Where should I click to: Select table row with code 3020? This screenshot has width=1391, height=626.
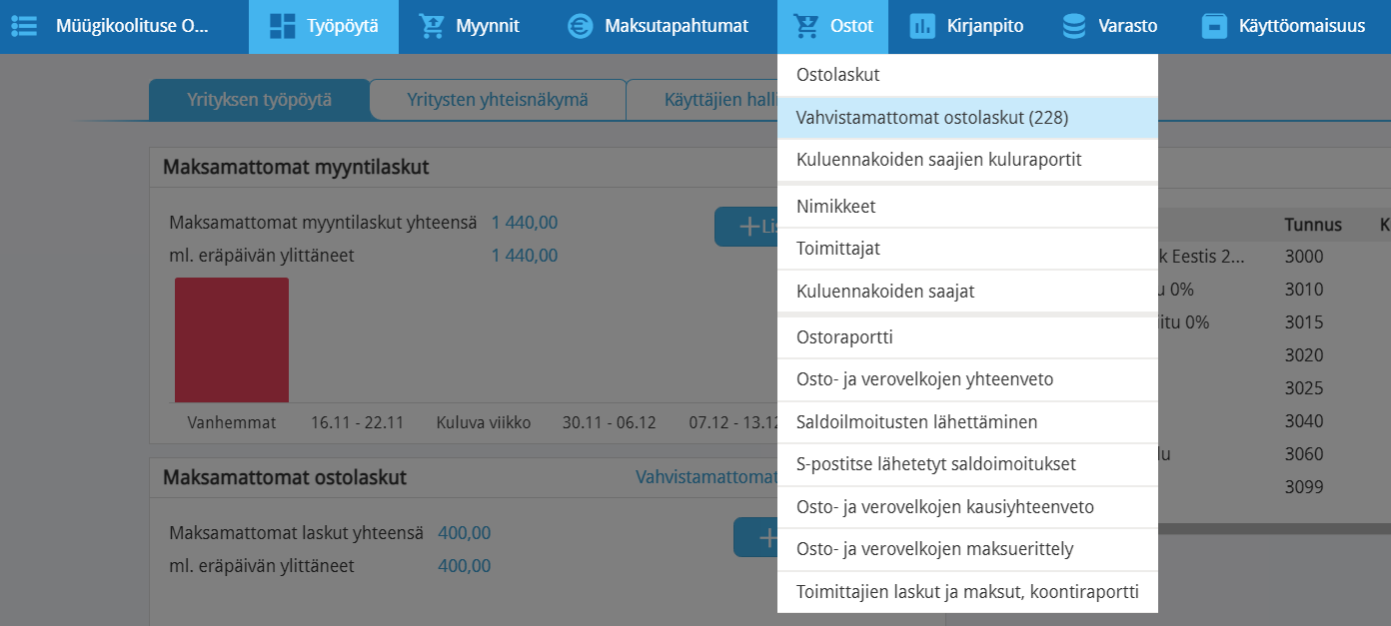1274,355
